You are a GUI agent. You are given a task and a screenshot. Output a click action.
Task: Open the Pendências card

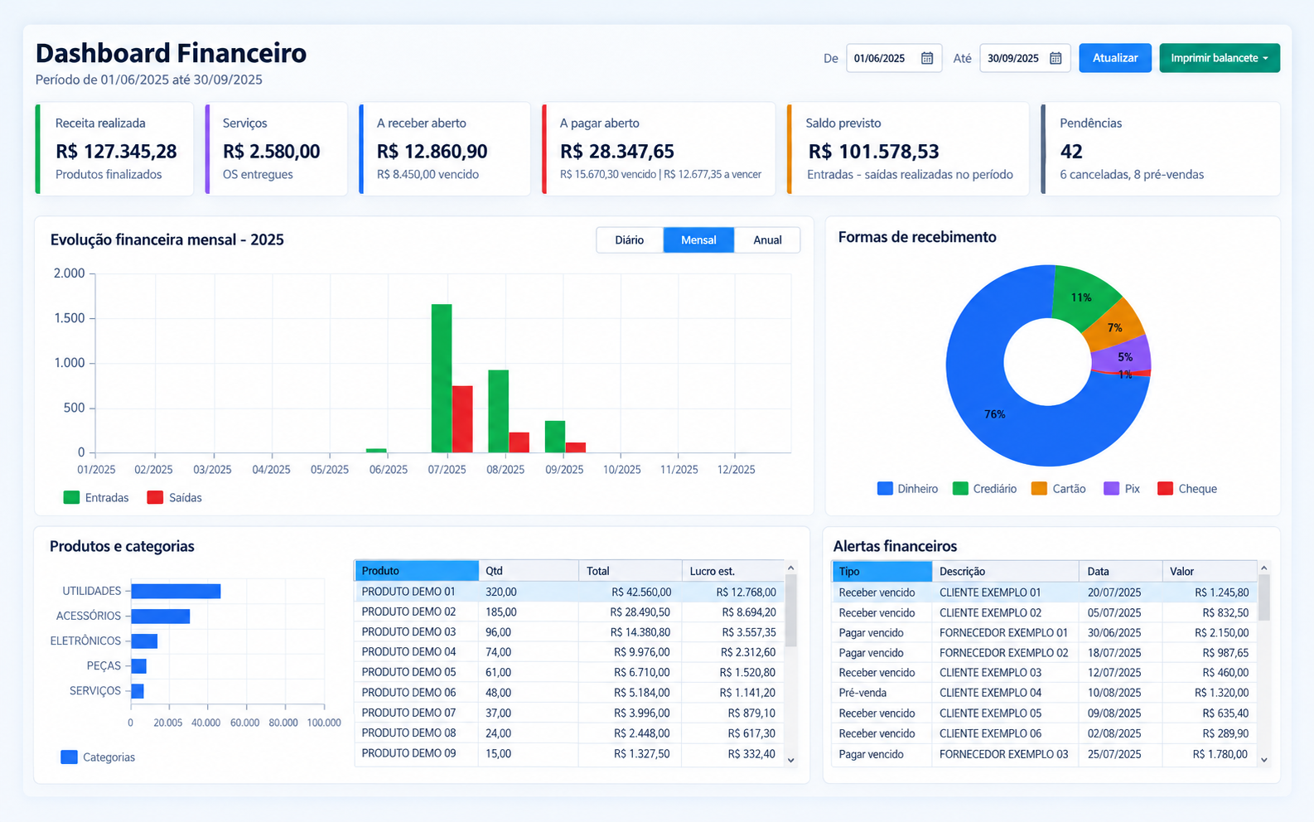click(1161, 149)
